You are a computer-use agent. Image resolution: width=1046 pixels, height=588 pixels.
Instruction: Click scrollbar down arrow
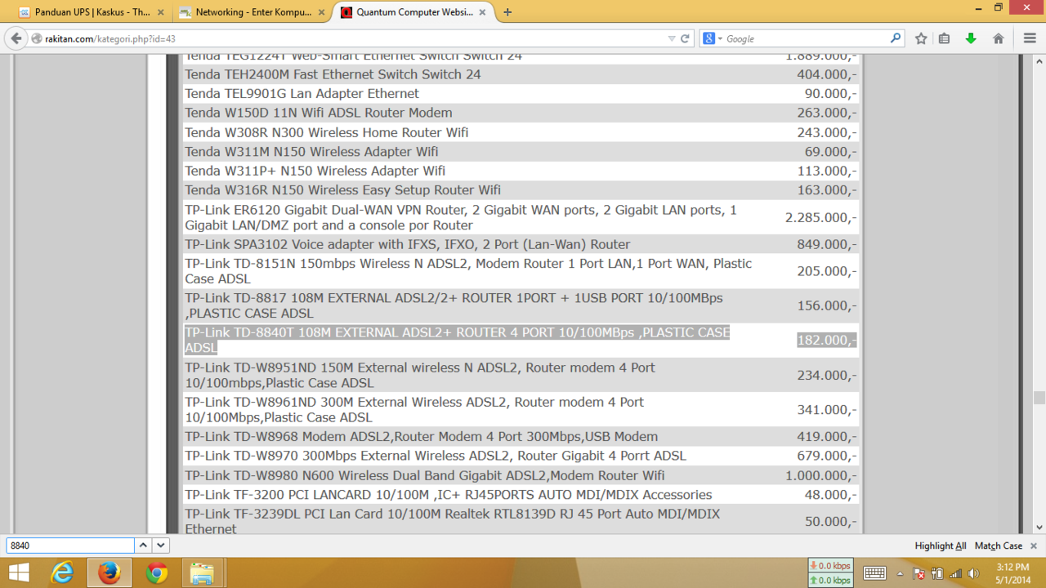(x=1039, y=528)
